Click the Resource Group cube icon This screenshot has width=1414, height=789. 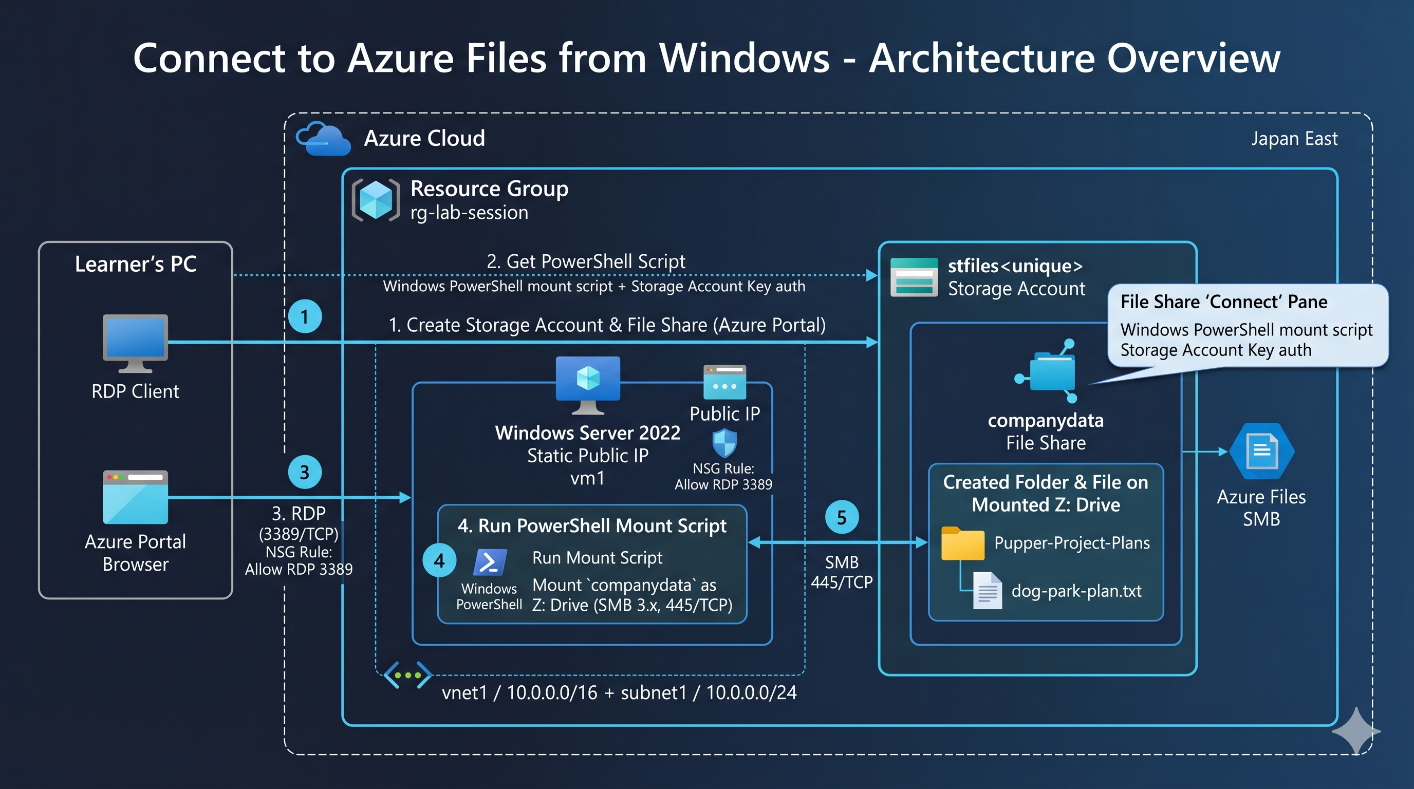tap(376, 200)
